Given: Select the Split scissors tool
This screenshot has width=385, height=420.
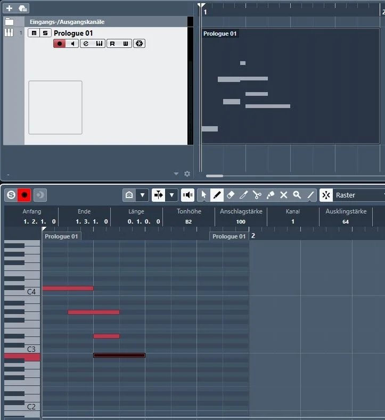Looking at the screenshot, I should click(x=257, y=195).
